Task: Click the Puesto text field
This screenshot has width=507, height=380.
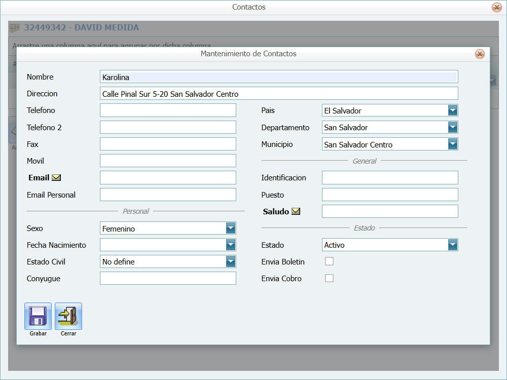Action: coord(390,195)
